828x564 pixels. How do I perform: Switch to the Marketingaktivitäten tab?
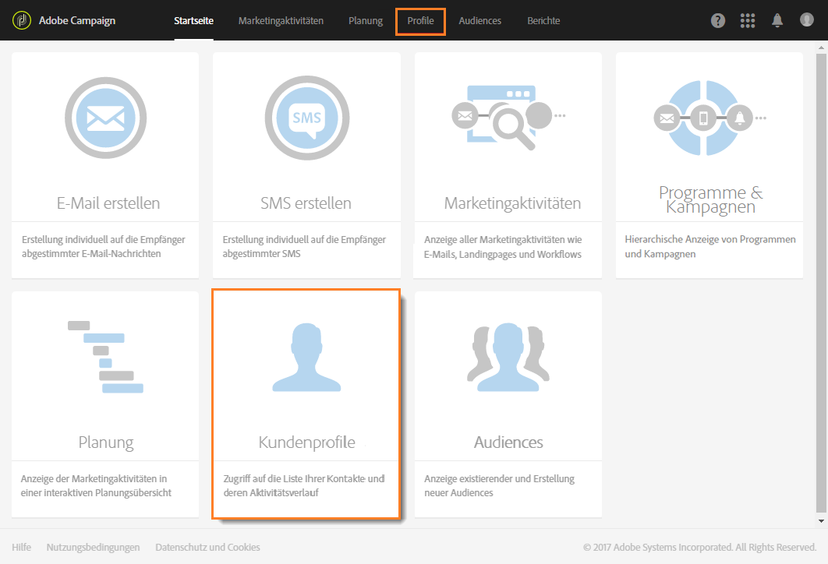coord(281,20)
